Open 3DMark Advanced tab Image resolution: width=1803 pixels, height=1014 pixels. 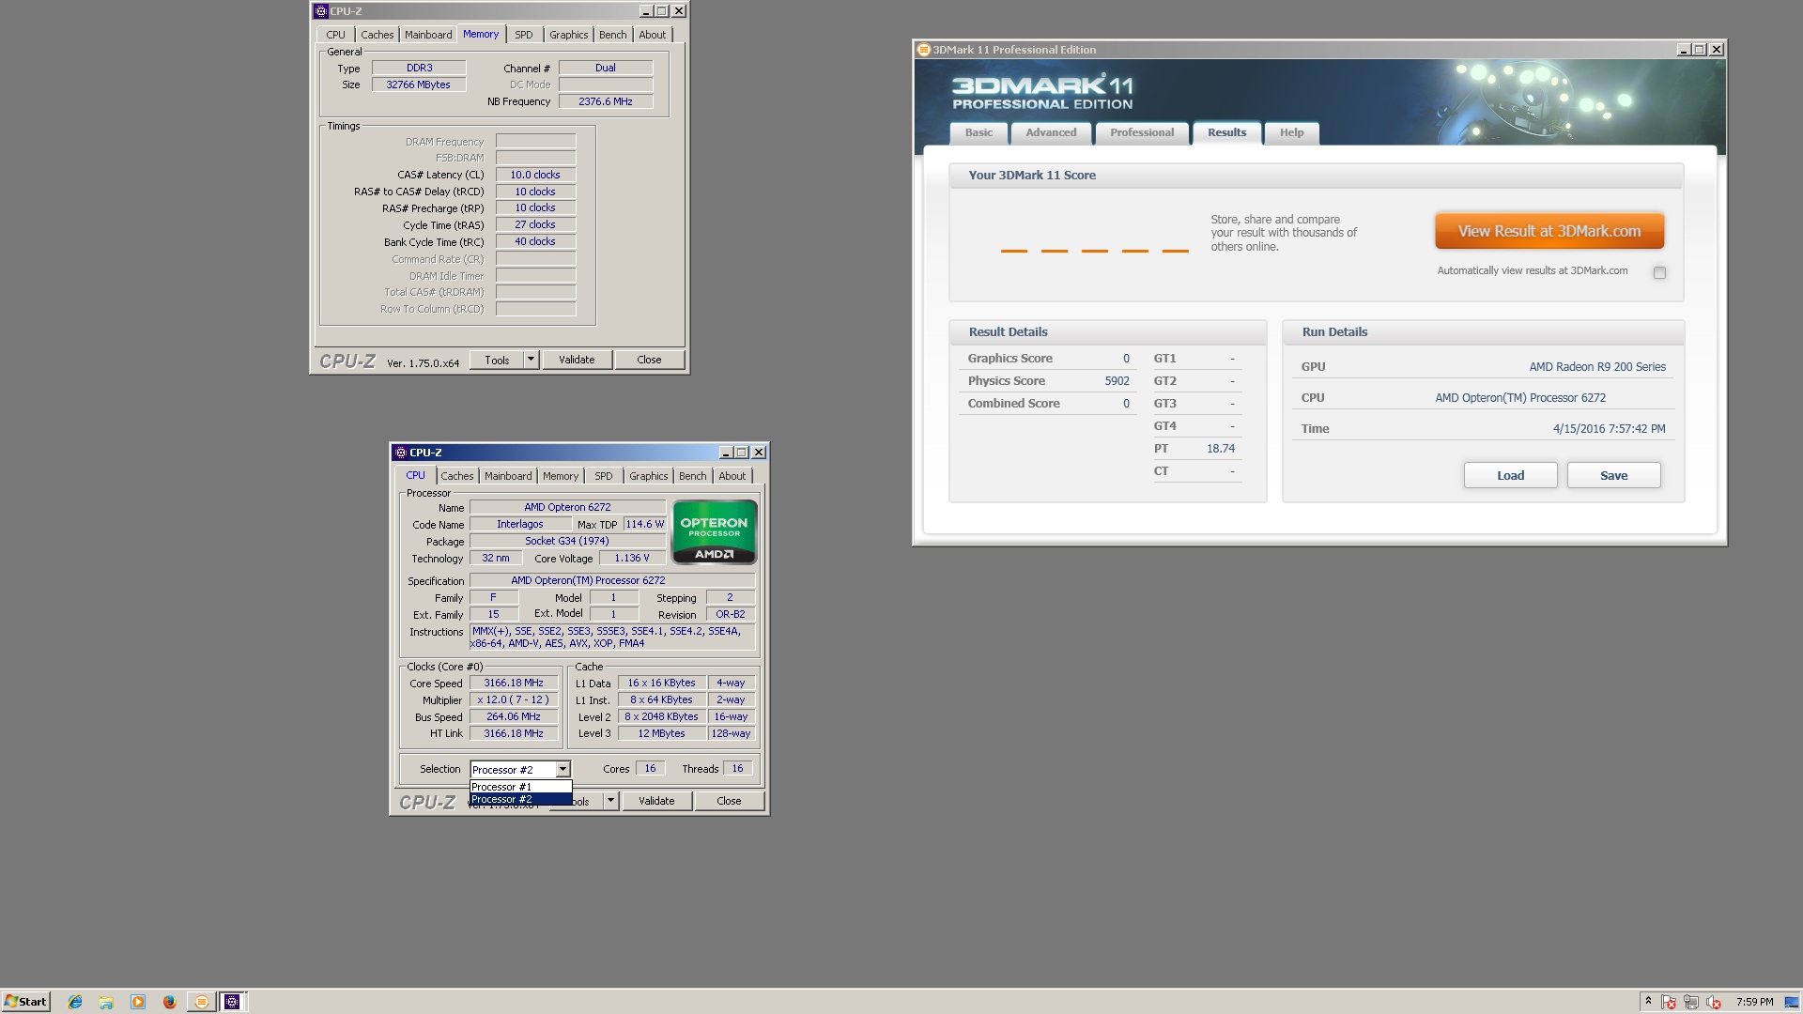(1051, 133)
